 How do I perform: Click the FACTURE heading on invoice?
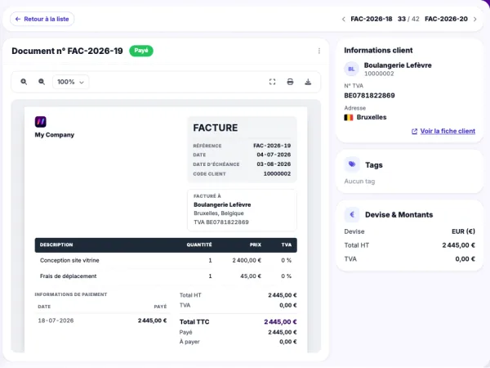pyautogui.click(x=216, y=128)
